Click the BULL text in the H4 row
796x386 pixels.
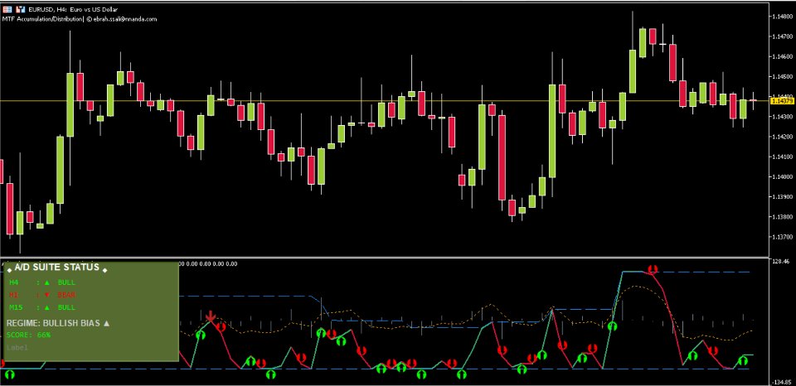(66, 282)
